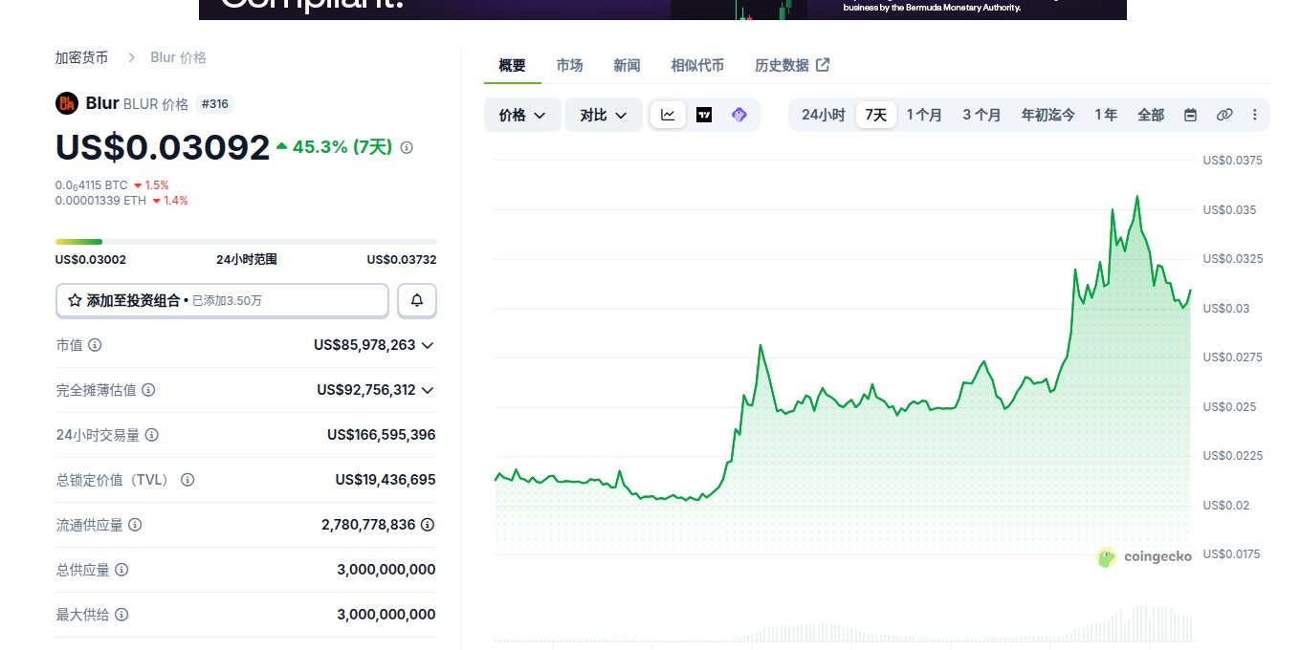Select the 24小时 time range

point(823,115)
